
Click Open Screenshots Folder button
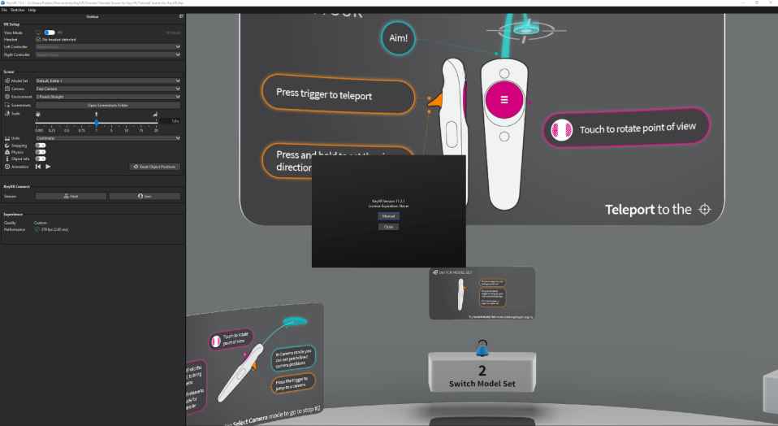(x=107, y=105)
